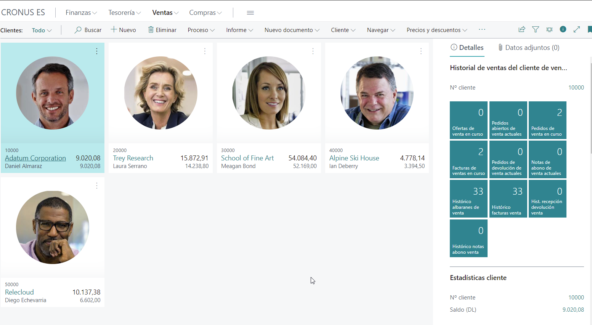The height and width of the screenshot is (325, 592).
Task: Click Daniel Almaraz's profile photo
Action: tap(53, 93)
